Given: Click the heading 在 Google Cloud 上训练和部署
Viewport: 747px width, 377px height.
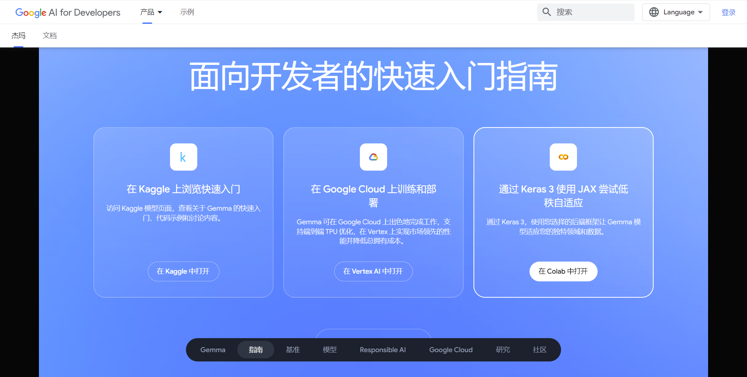Looking at the screenshot, I should [x=373, y=196].
